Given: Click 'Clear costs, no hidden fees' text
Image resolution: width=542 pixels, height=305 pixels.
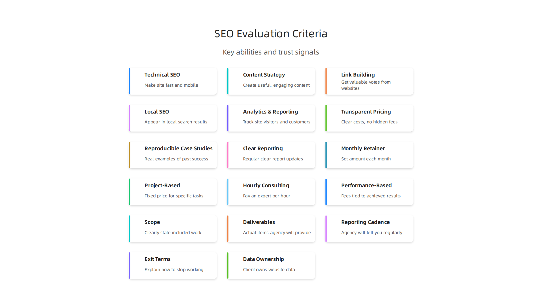Looking at the screenshot, I should (369, 122).
